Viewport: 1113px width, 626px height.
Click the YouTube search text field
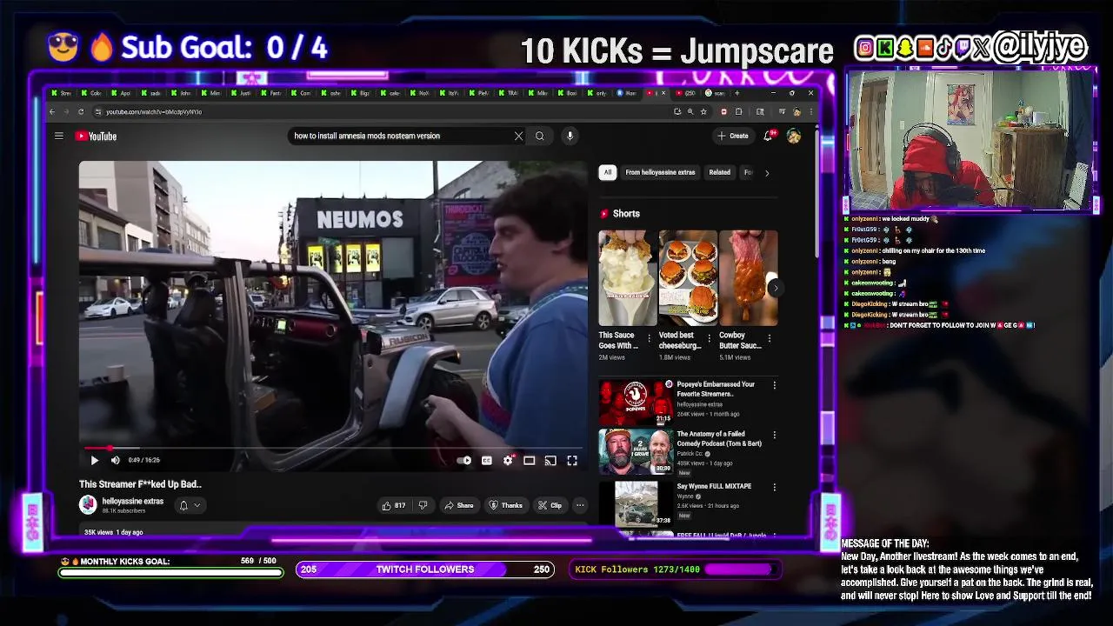[x=400, y=136]
